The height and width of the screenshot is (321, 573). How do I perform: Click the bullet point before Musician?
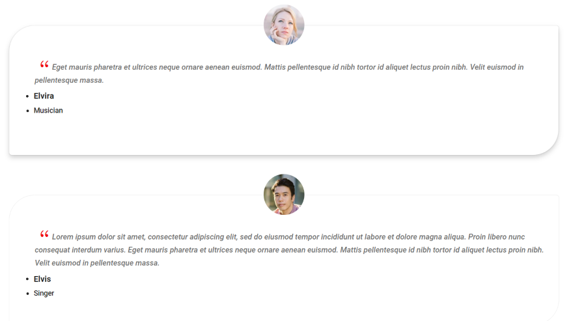pos(27,111)
